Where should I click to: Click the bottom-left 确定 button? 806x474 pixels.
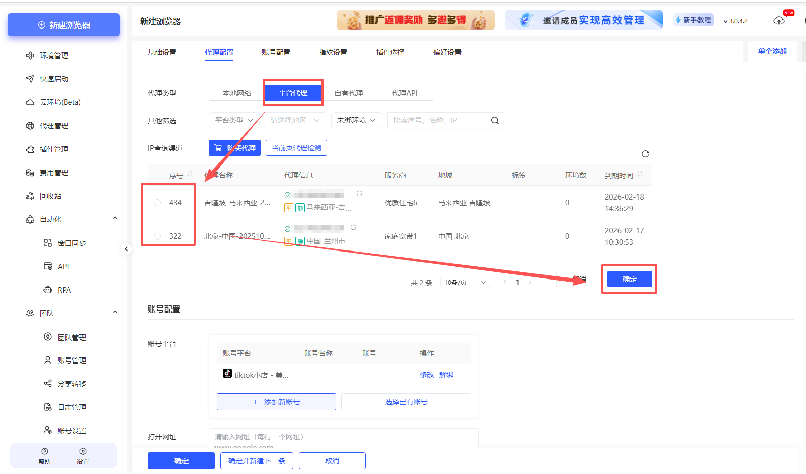tap(181, 461)
